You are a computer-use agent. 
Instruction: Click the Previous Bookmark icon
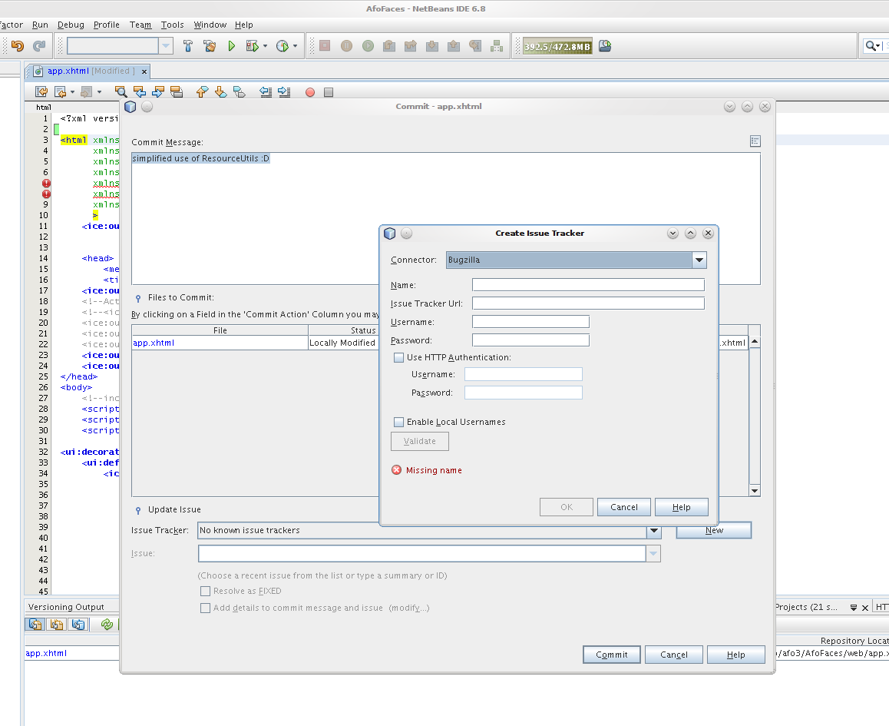pyautogui.click(x=203, y=92)
